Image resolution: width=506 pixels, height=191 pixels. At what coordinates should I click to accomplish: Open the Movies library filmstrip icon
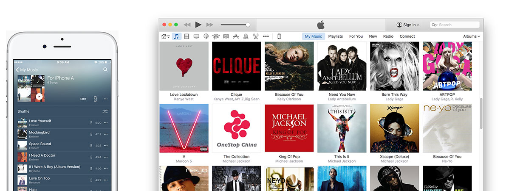pos(187,36)
